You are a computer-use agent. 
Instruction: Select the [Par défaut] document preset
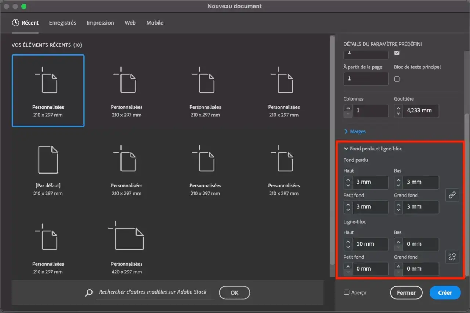[48, 171]
